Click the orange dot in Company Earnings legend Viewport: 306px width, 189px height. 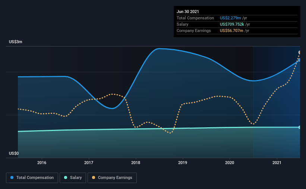(x=94, y=177)
